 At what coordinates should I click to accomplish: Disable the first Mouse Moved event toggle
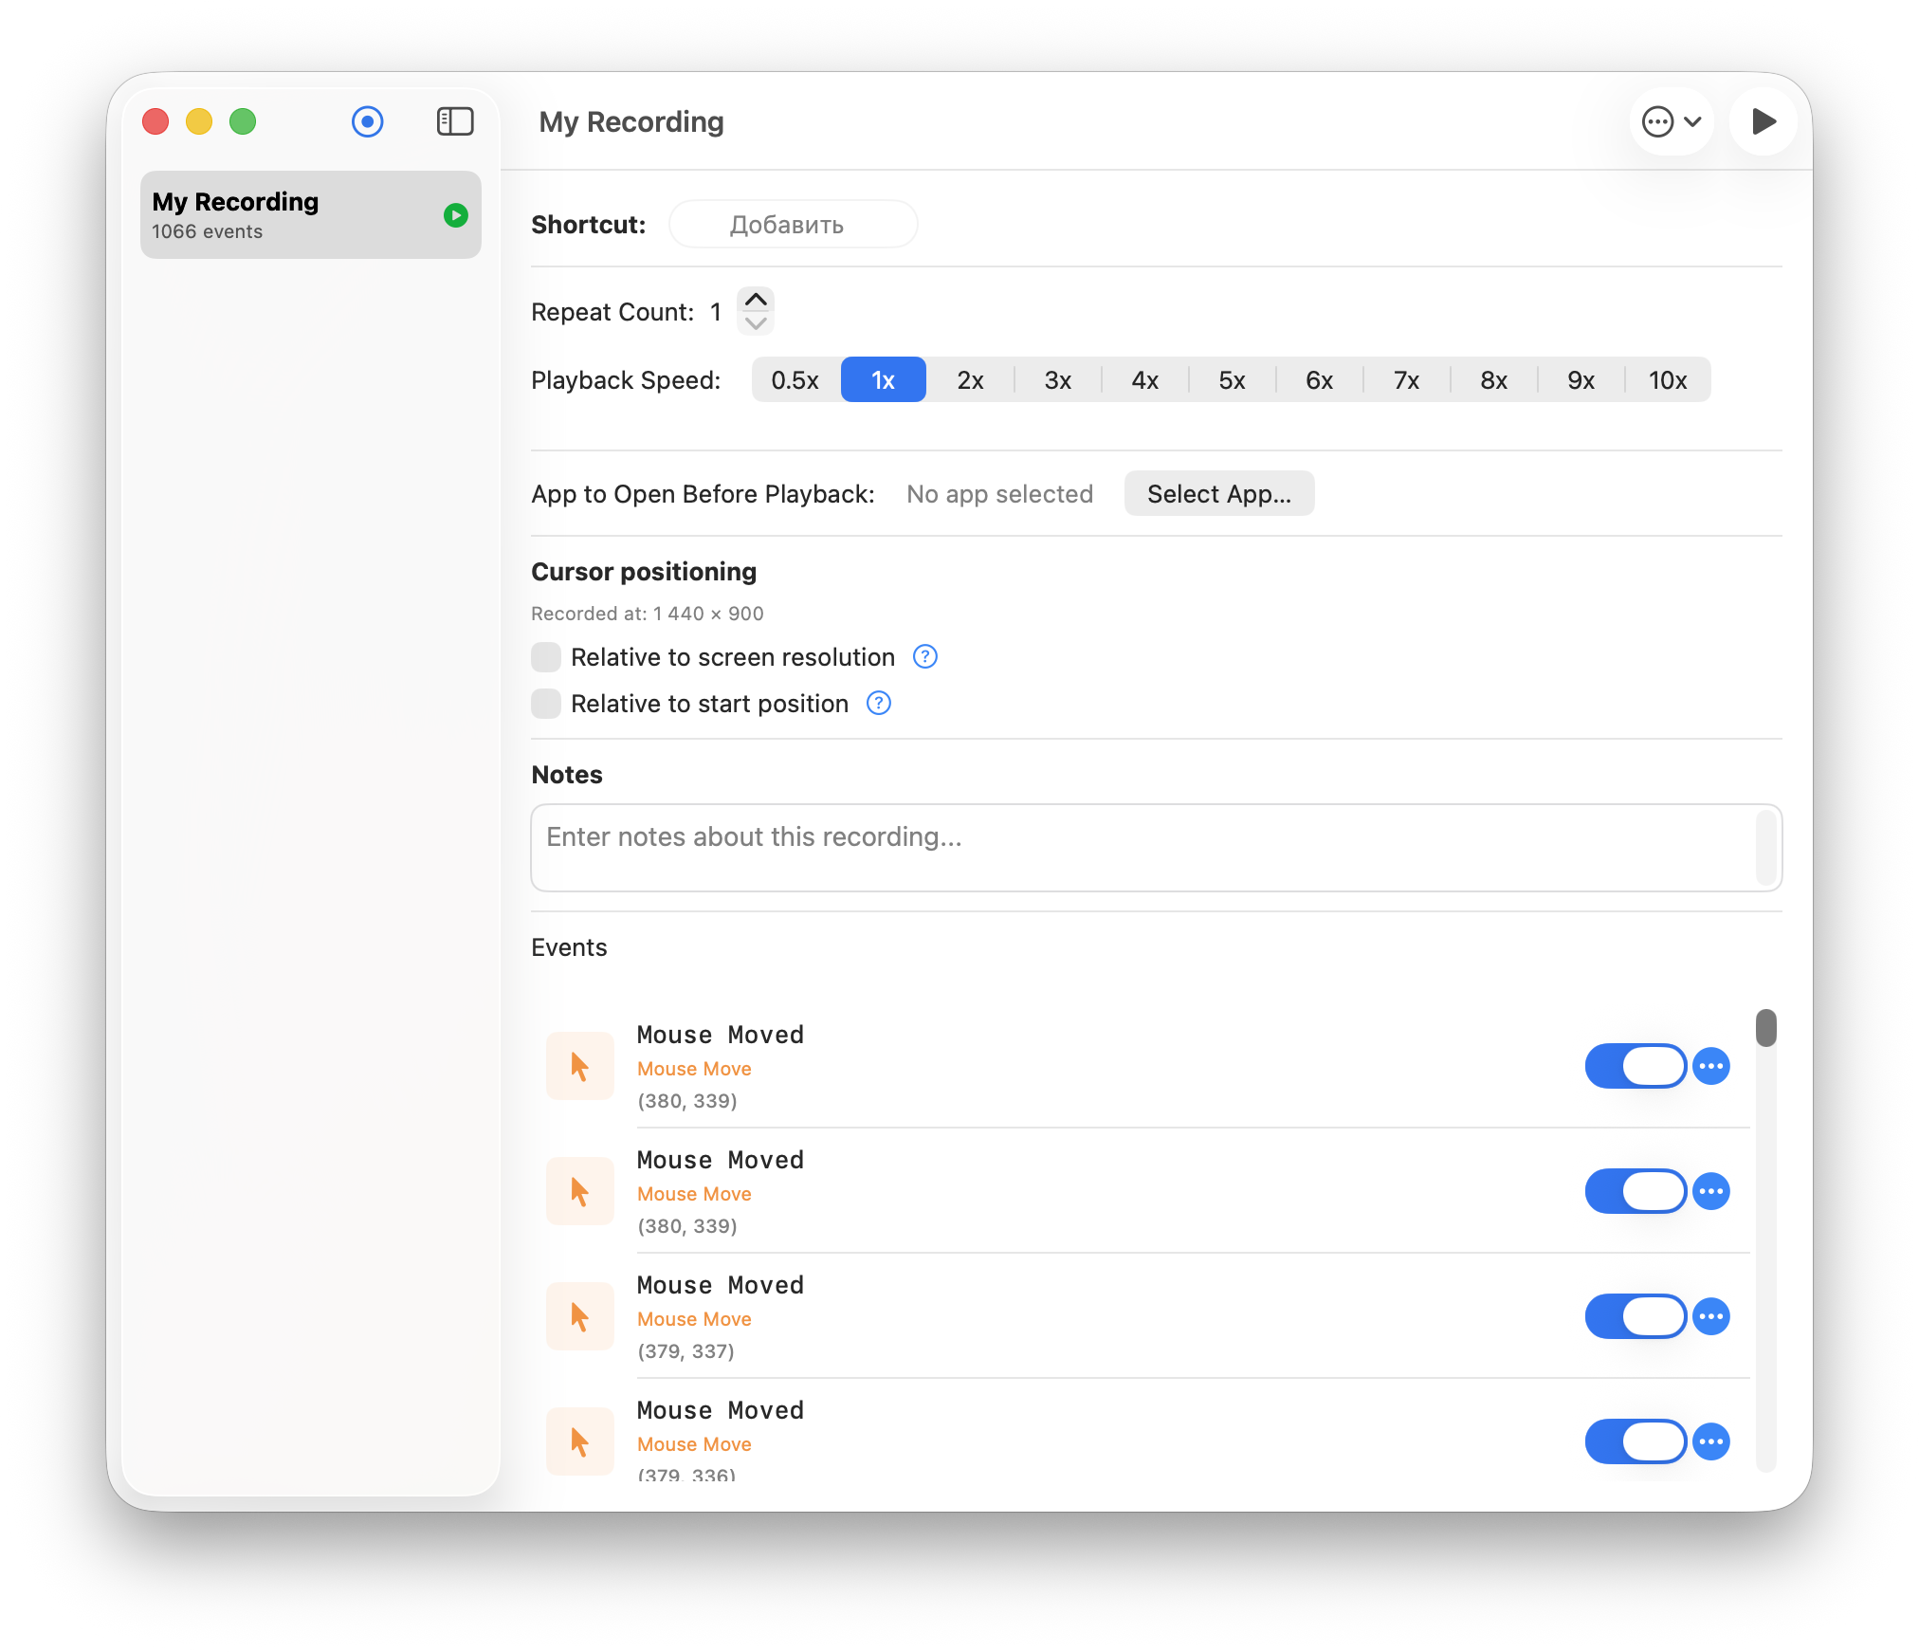point(1635,1066)
